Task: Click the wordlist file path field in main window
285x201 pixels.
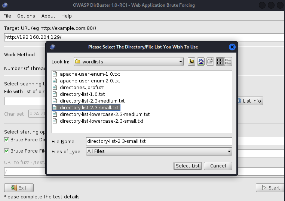Action: 25,101
